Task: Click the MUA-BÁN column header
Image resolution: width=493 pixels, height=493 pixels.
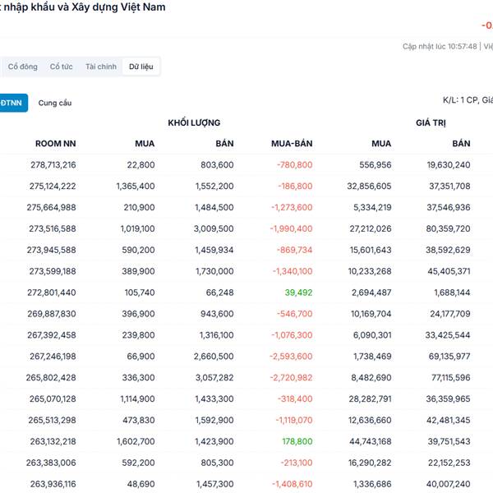Action: (x=292, y=144)
